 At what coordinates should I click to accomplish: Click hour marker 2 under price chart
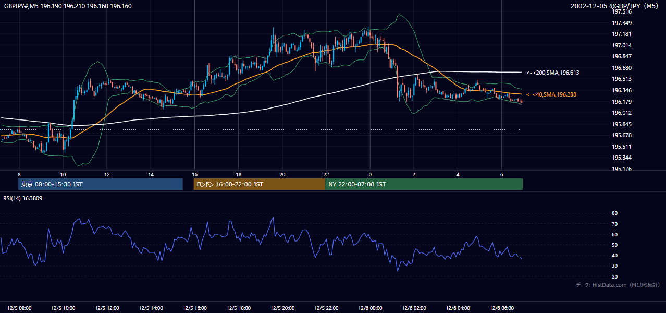point(414,174)
